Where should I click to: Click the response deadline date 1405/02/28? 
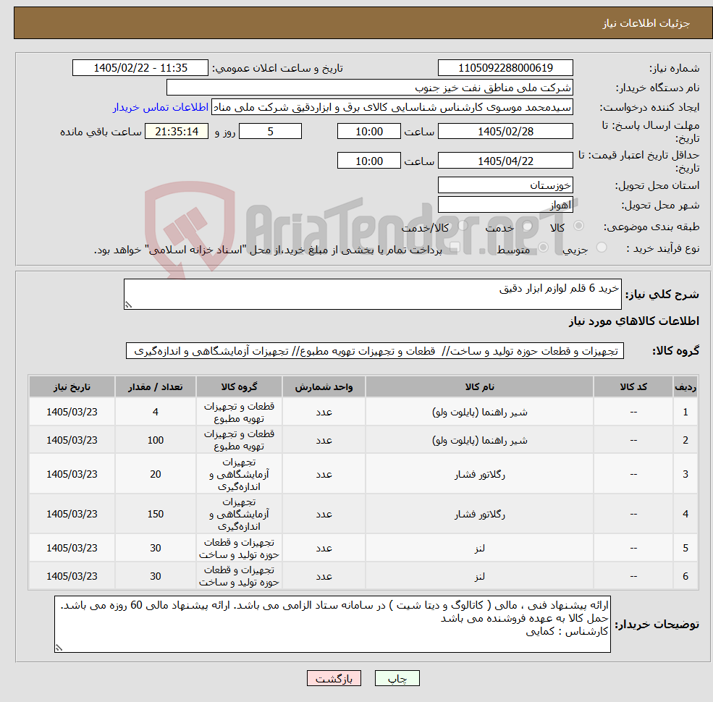click(505, 132)
